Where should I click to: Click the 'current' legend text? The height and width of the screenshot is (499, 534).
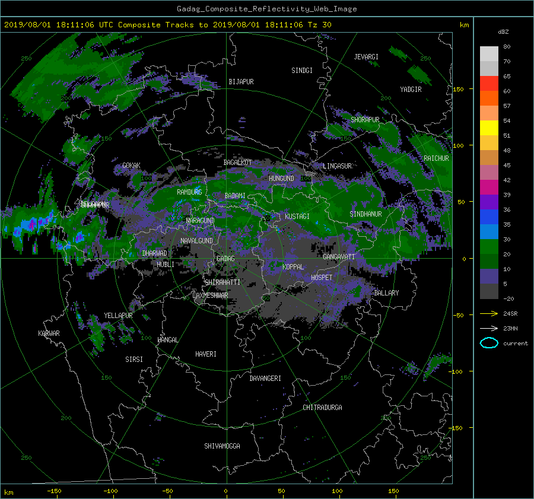click(x=516, y=344)
